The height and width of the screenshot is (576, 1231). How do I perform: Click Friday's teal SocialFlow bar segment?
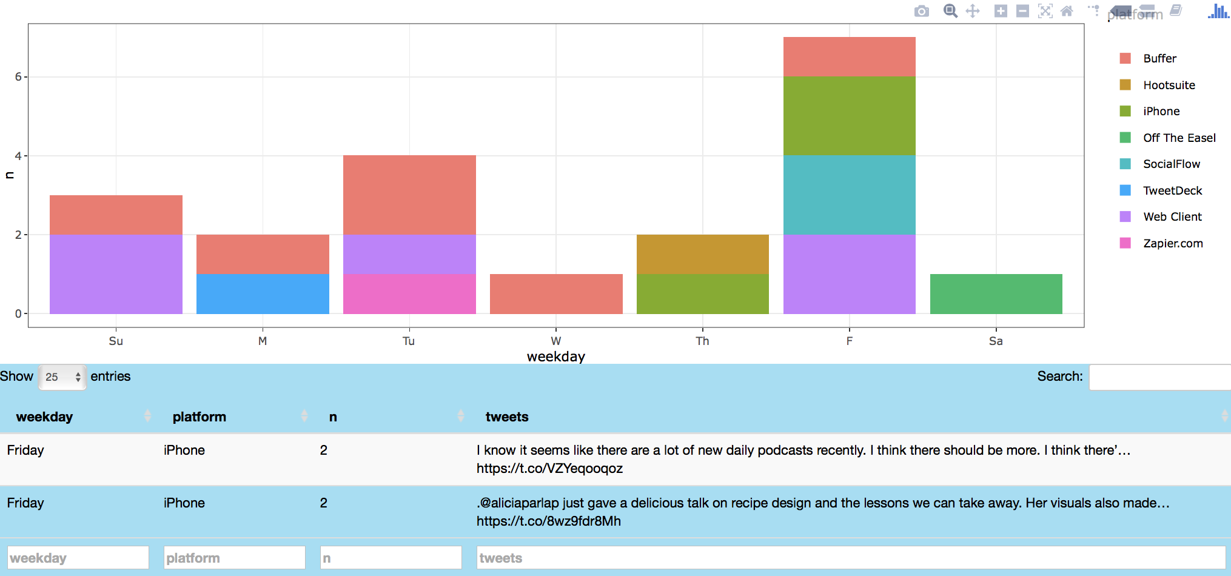coord(849,195)
